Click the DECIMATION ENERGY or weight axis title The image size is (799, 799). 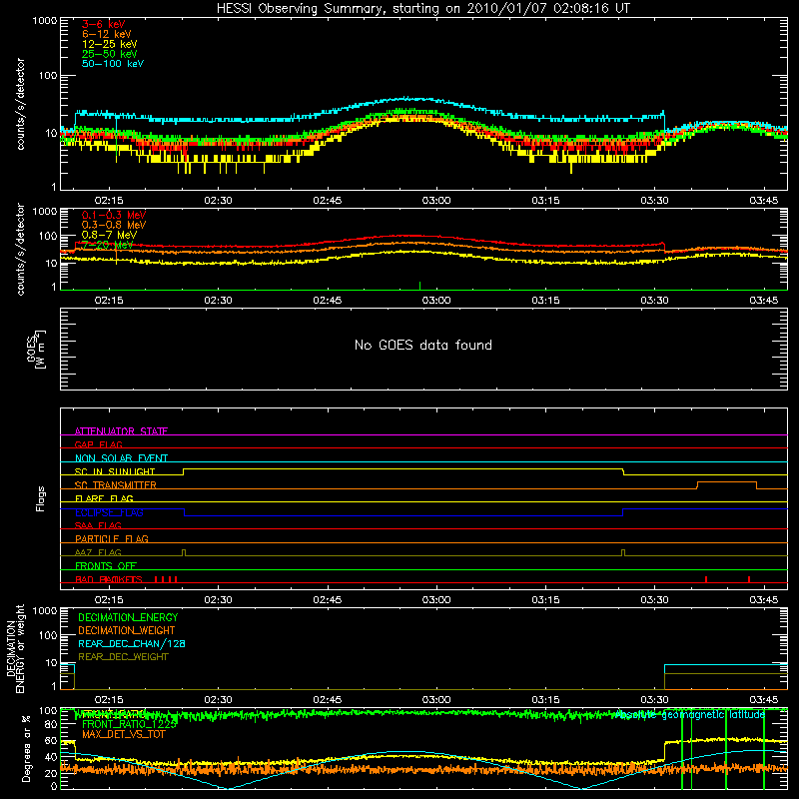pyautogui.click(x=15, y=648)
